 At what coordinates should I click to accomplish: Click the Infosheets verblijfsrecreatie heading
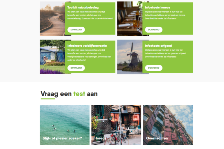tap(87, 46)
